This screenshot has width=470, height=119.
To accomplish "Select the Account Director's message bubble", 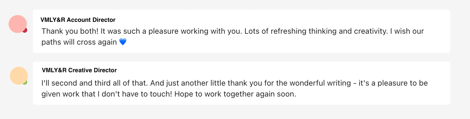I will pos(241,31).
